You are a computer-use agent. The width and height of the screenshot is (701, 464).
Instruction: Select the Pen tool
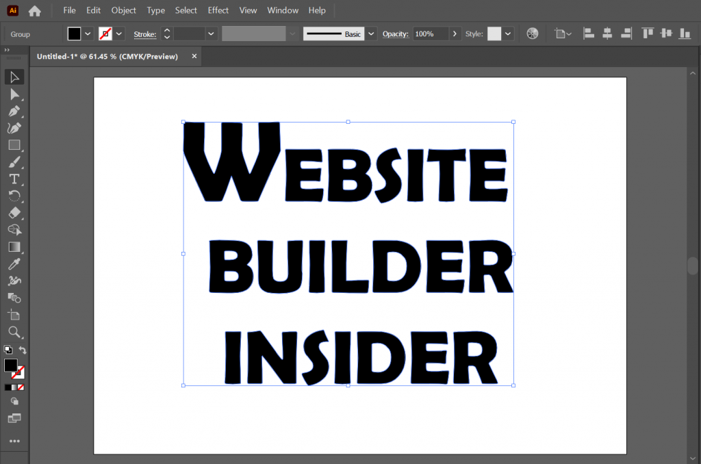point(15,111)
